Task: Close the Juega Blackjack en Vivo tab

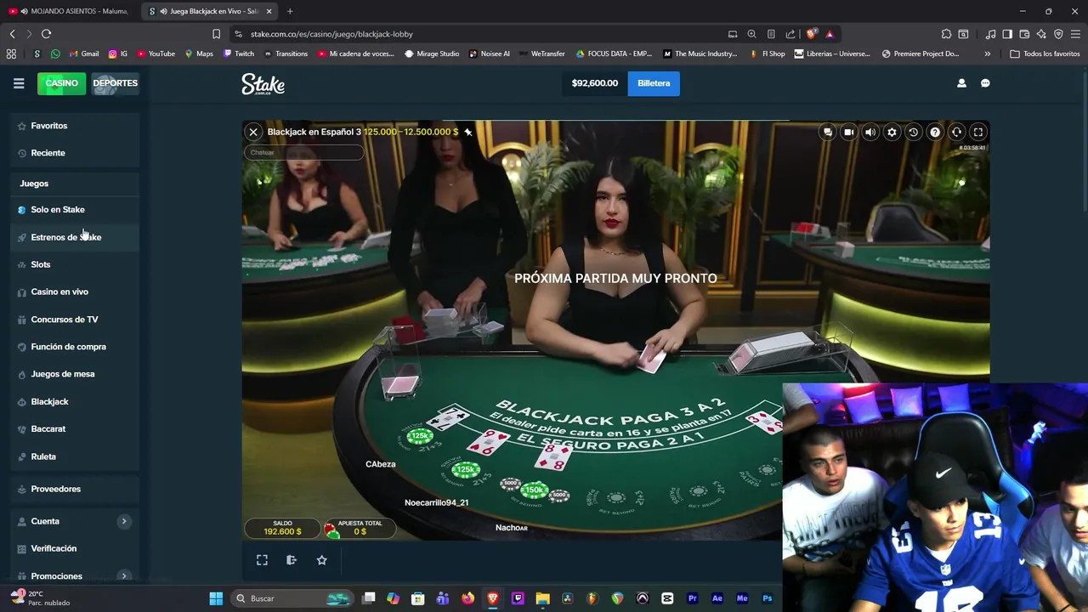Action: (269, 11)
